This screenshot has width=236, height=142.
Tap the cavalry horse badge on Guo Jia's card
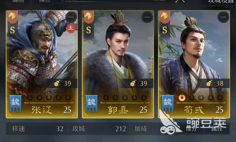coord(89,17)
